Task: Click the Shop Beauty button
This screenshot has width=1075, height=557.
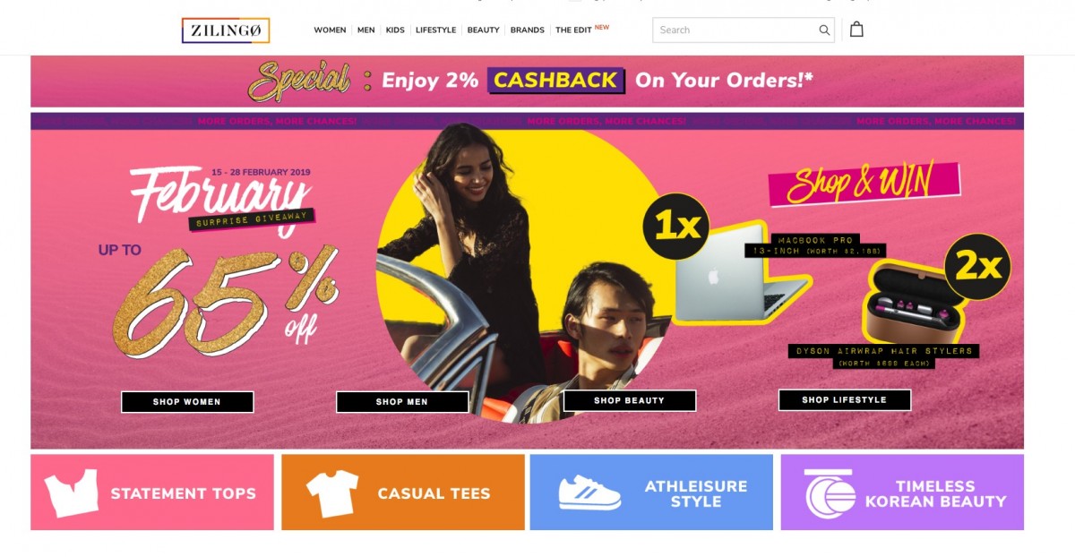Action: (x=630, y=400)
